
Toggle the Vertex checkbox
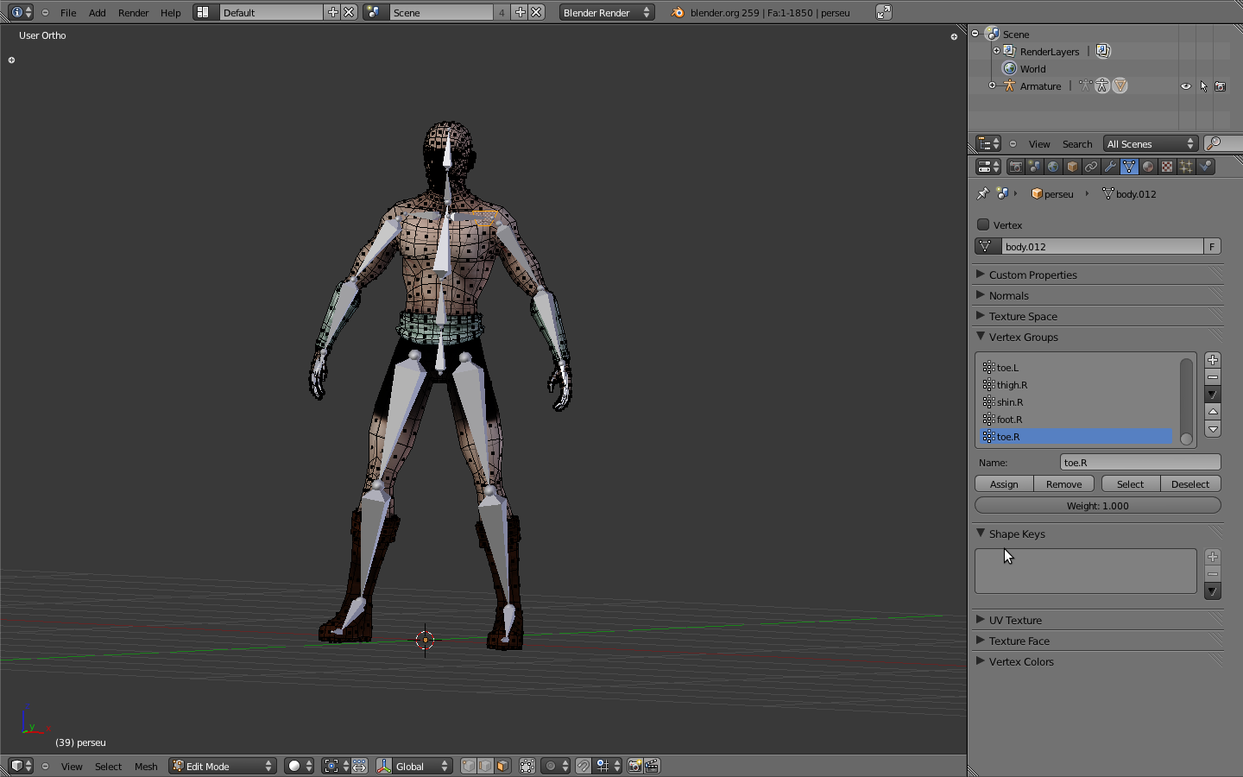983,224
